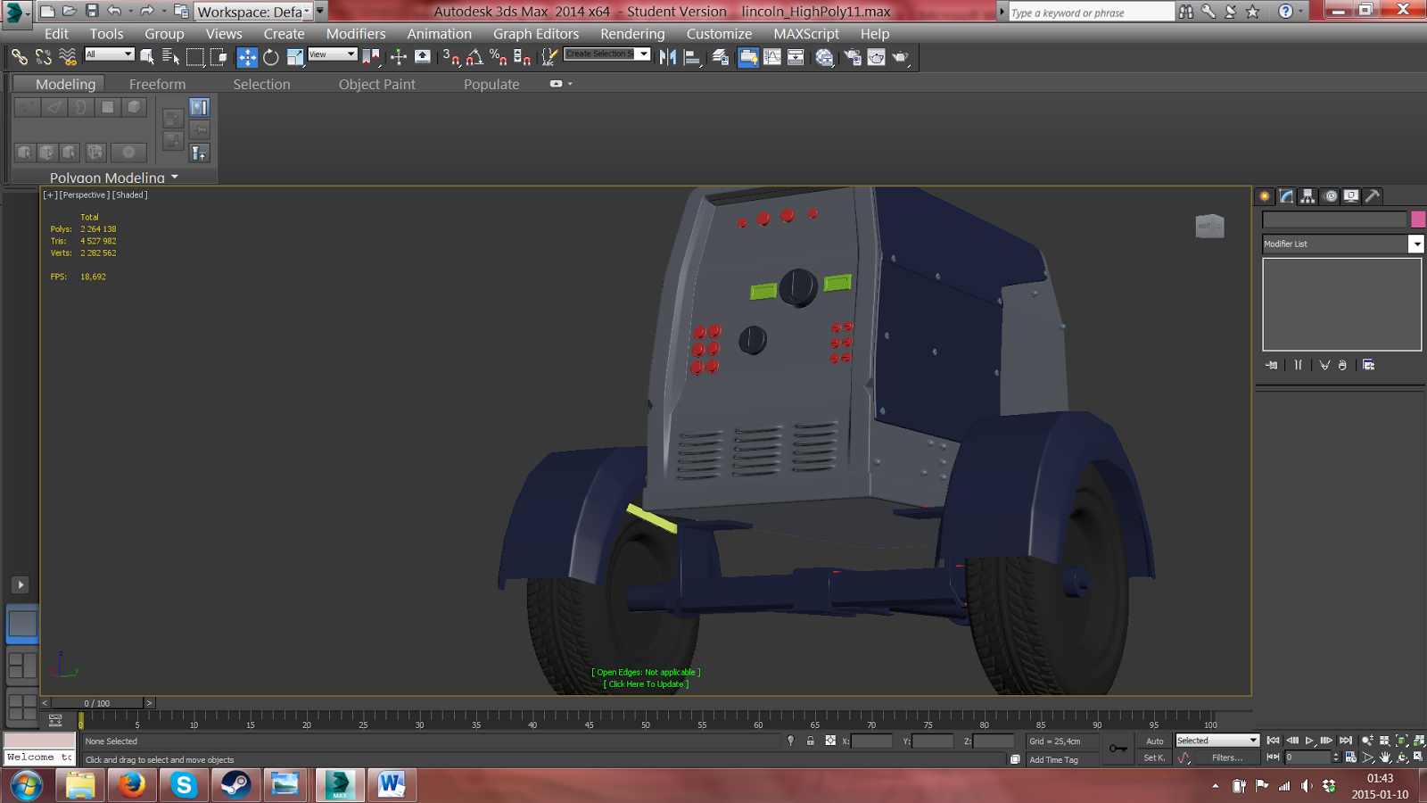Click the pink object color swatch

point(1417,219)
